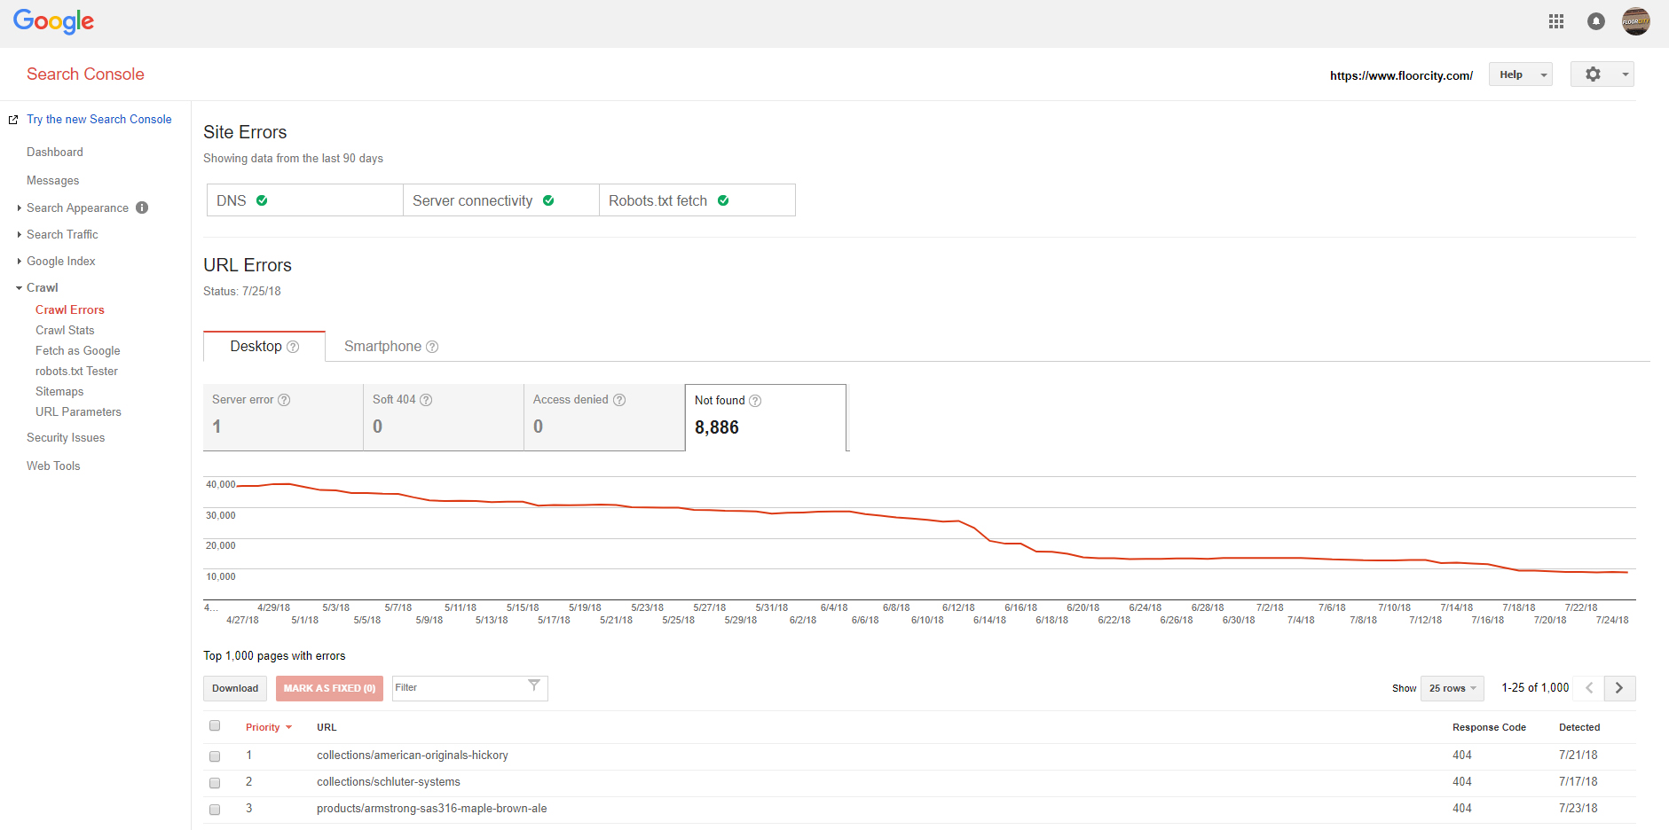Sort by the Priority column header
Viewport: 1669px width, 830px height.
268,727
